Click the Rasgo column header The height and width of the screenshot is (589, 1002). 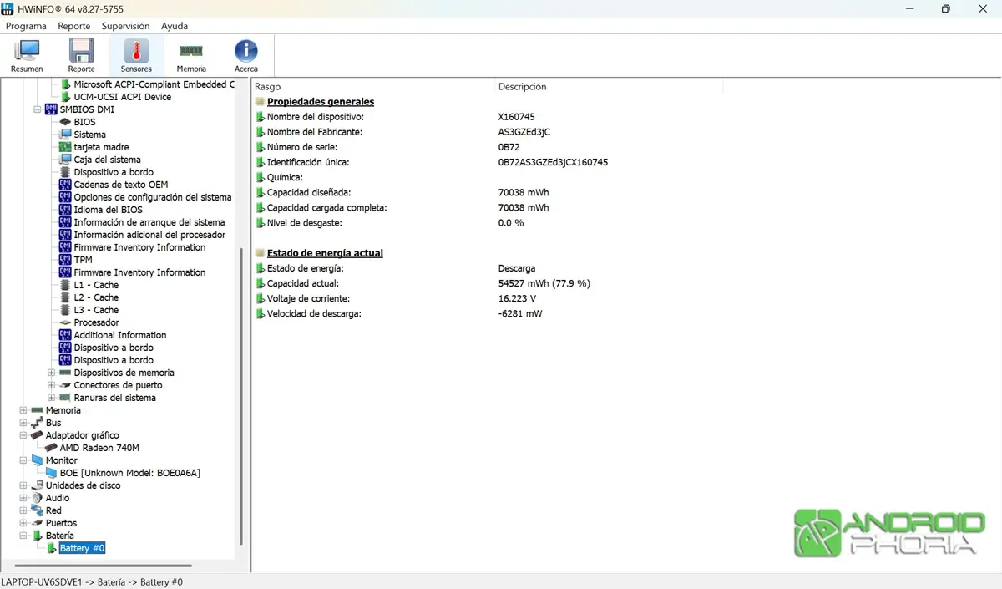(x=268, y=87)
